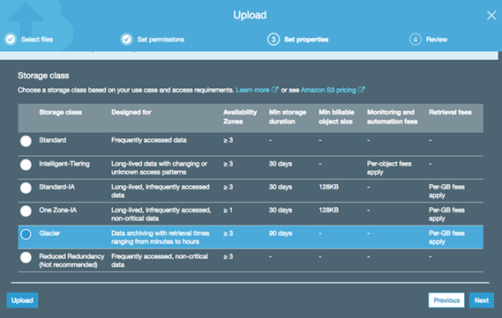Click 128KB cell in One Zone-IA row
Image resolution: width=502 pixels, height=318 pixels.
[328, 210]
